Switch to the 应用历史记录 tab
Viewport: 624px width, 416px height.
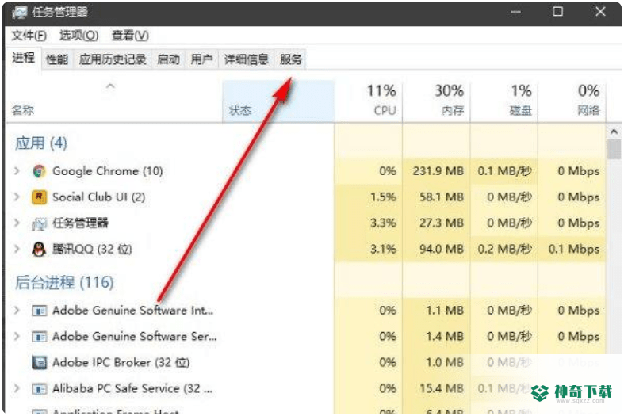pos(113,59)
